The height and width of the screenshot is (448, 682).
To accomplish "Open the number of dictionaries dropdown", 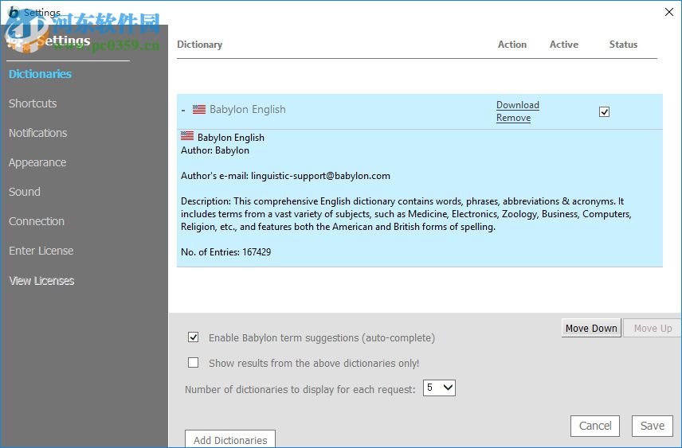I will coord(439,388).
